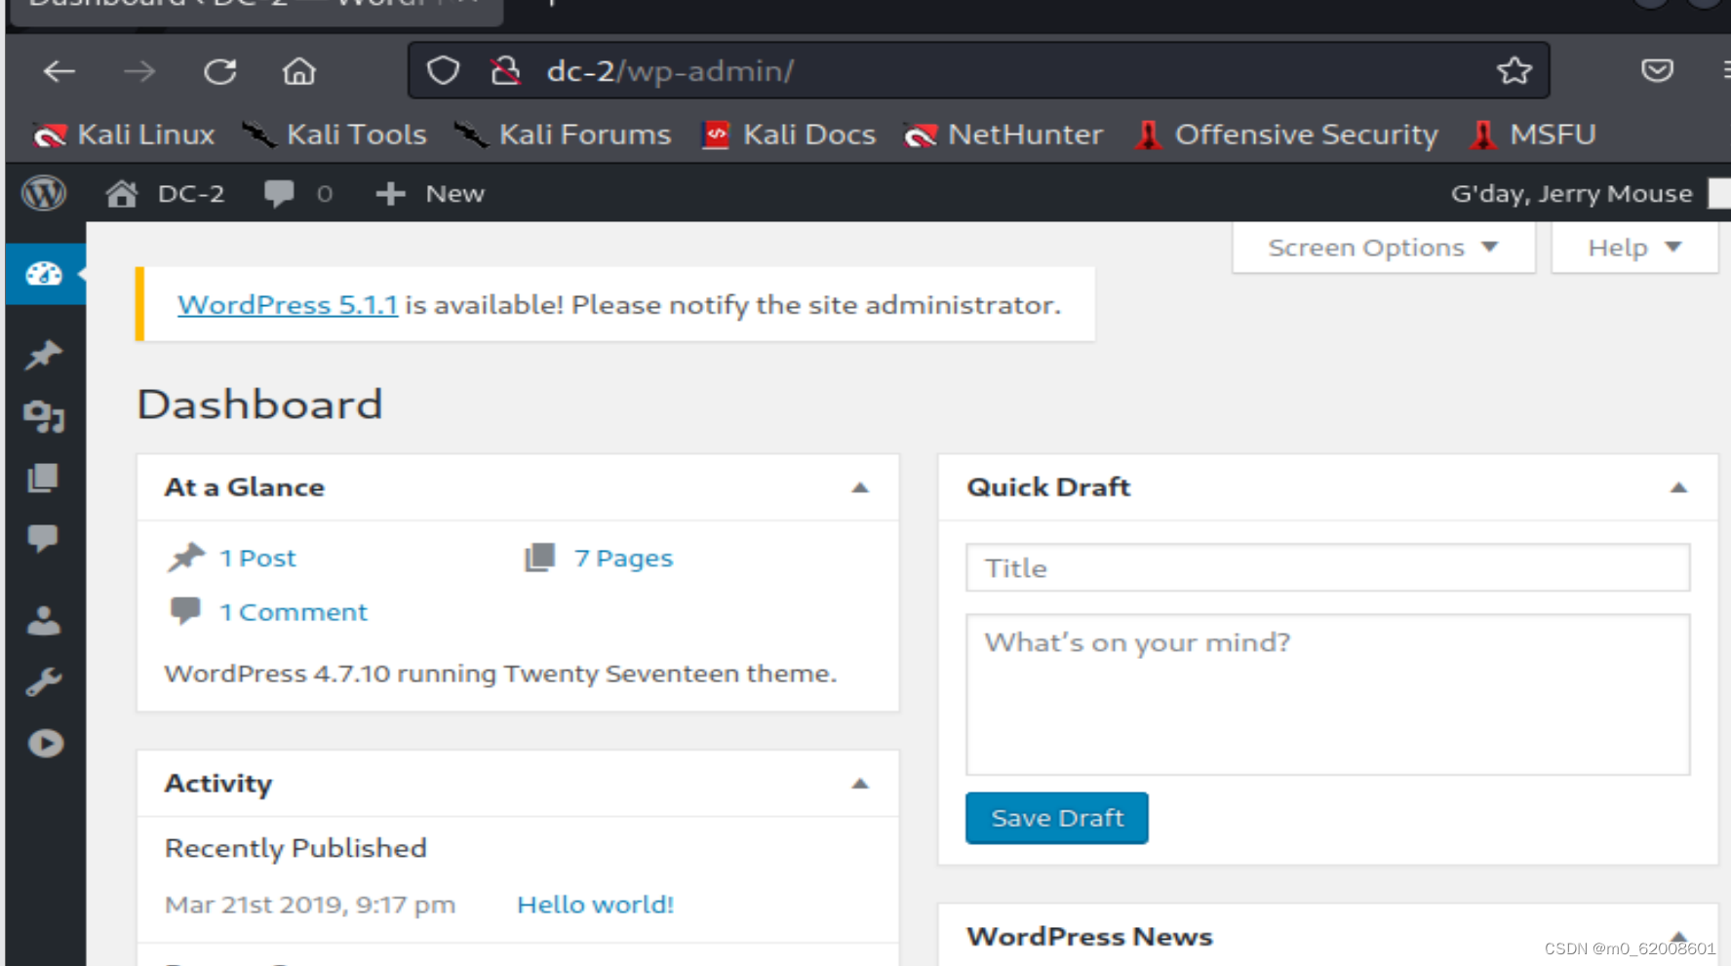1731x966 pixels.
Task: Click the Save Draft button
Action: click(x=1057, y=818)
